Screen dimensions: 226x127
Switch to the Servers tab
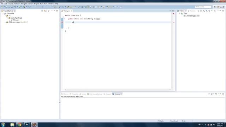tap(83, 94)
